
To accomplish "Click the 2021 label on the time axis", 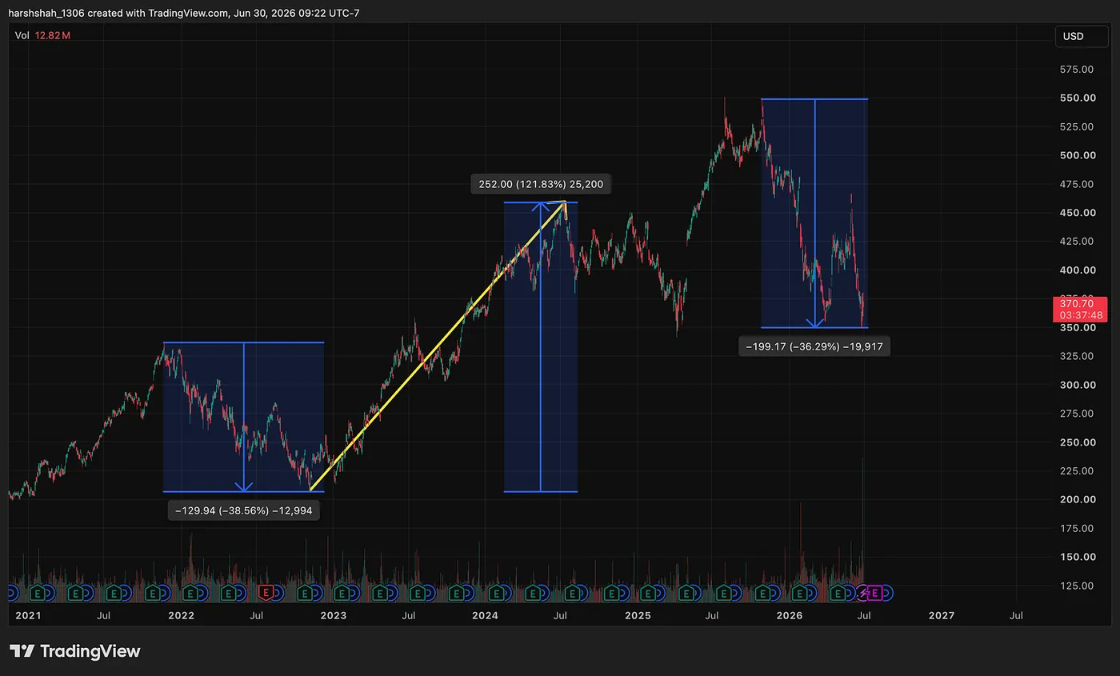I will (28, 616).
